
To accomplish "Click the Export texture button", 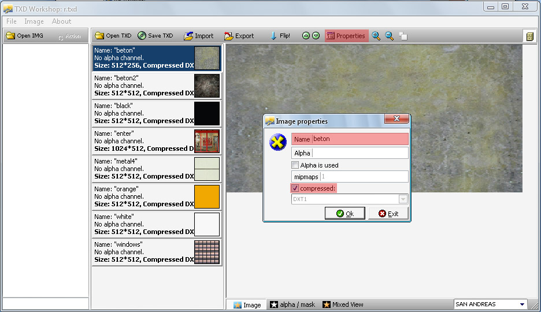I will tap(239, 36).
